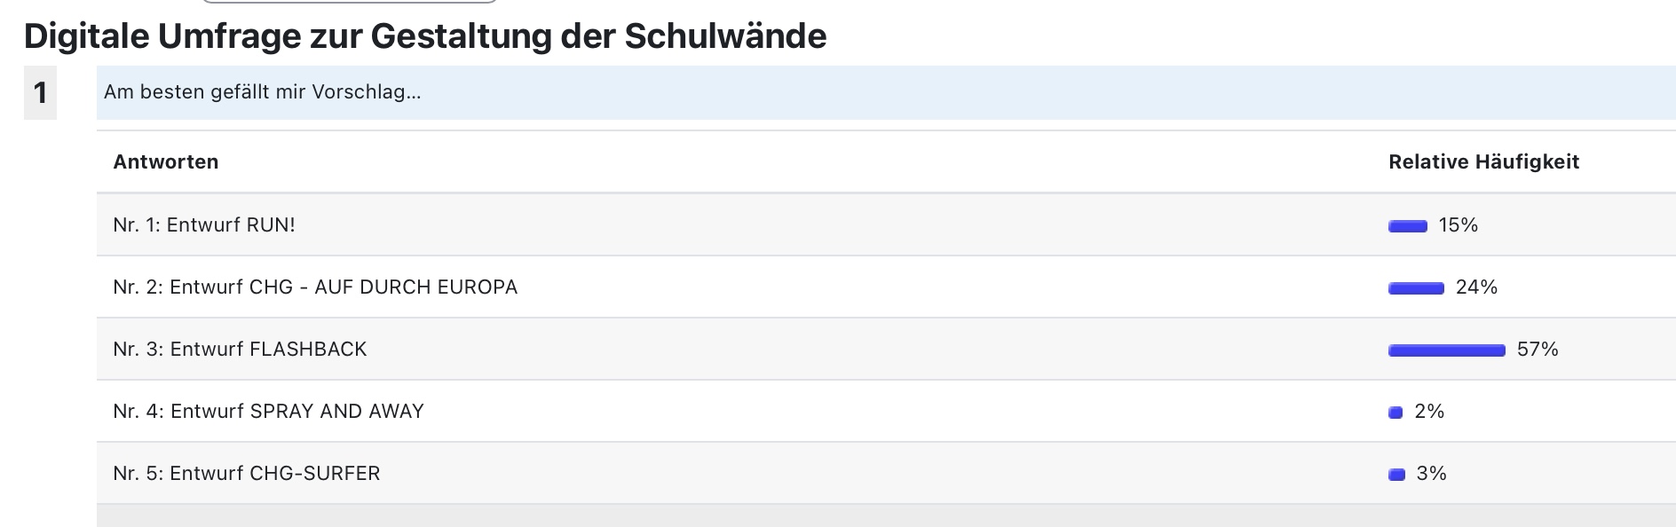Click the 'Relative Häufigkeit' column header

click(1484, 161)
